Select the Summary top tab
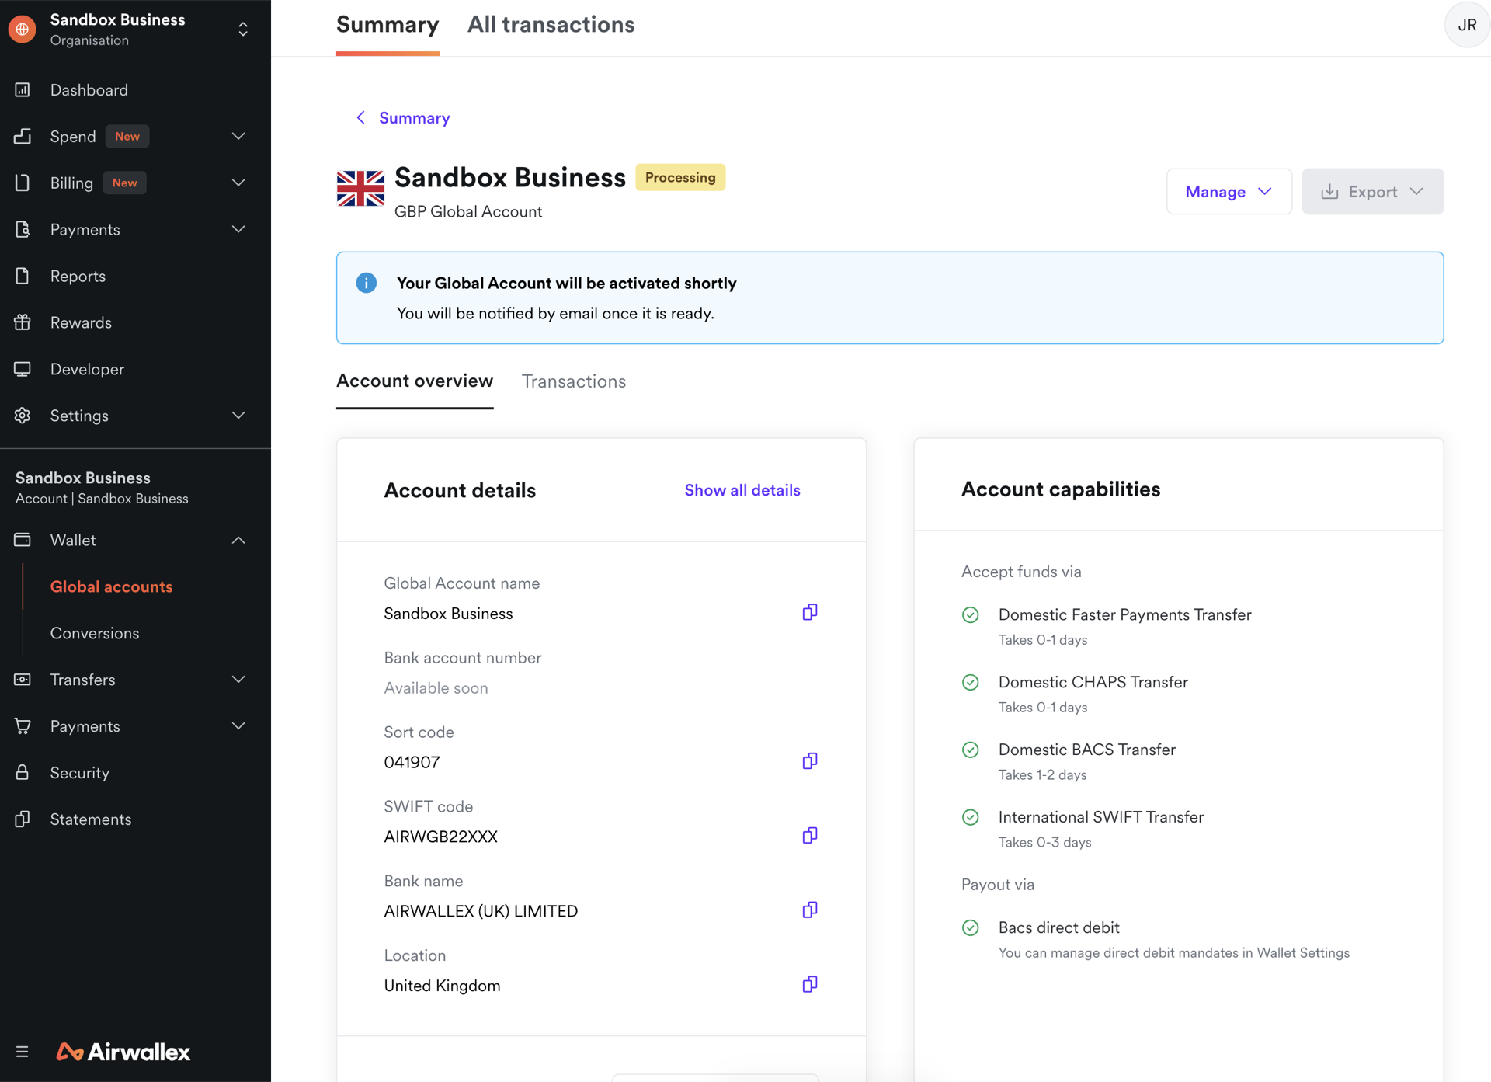Image resolution: width=1491 pixels, height=1082 pixels. (388, 25)
